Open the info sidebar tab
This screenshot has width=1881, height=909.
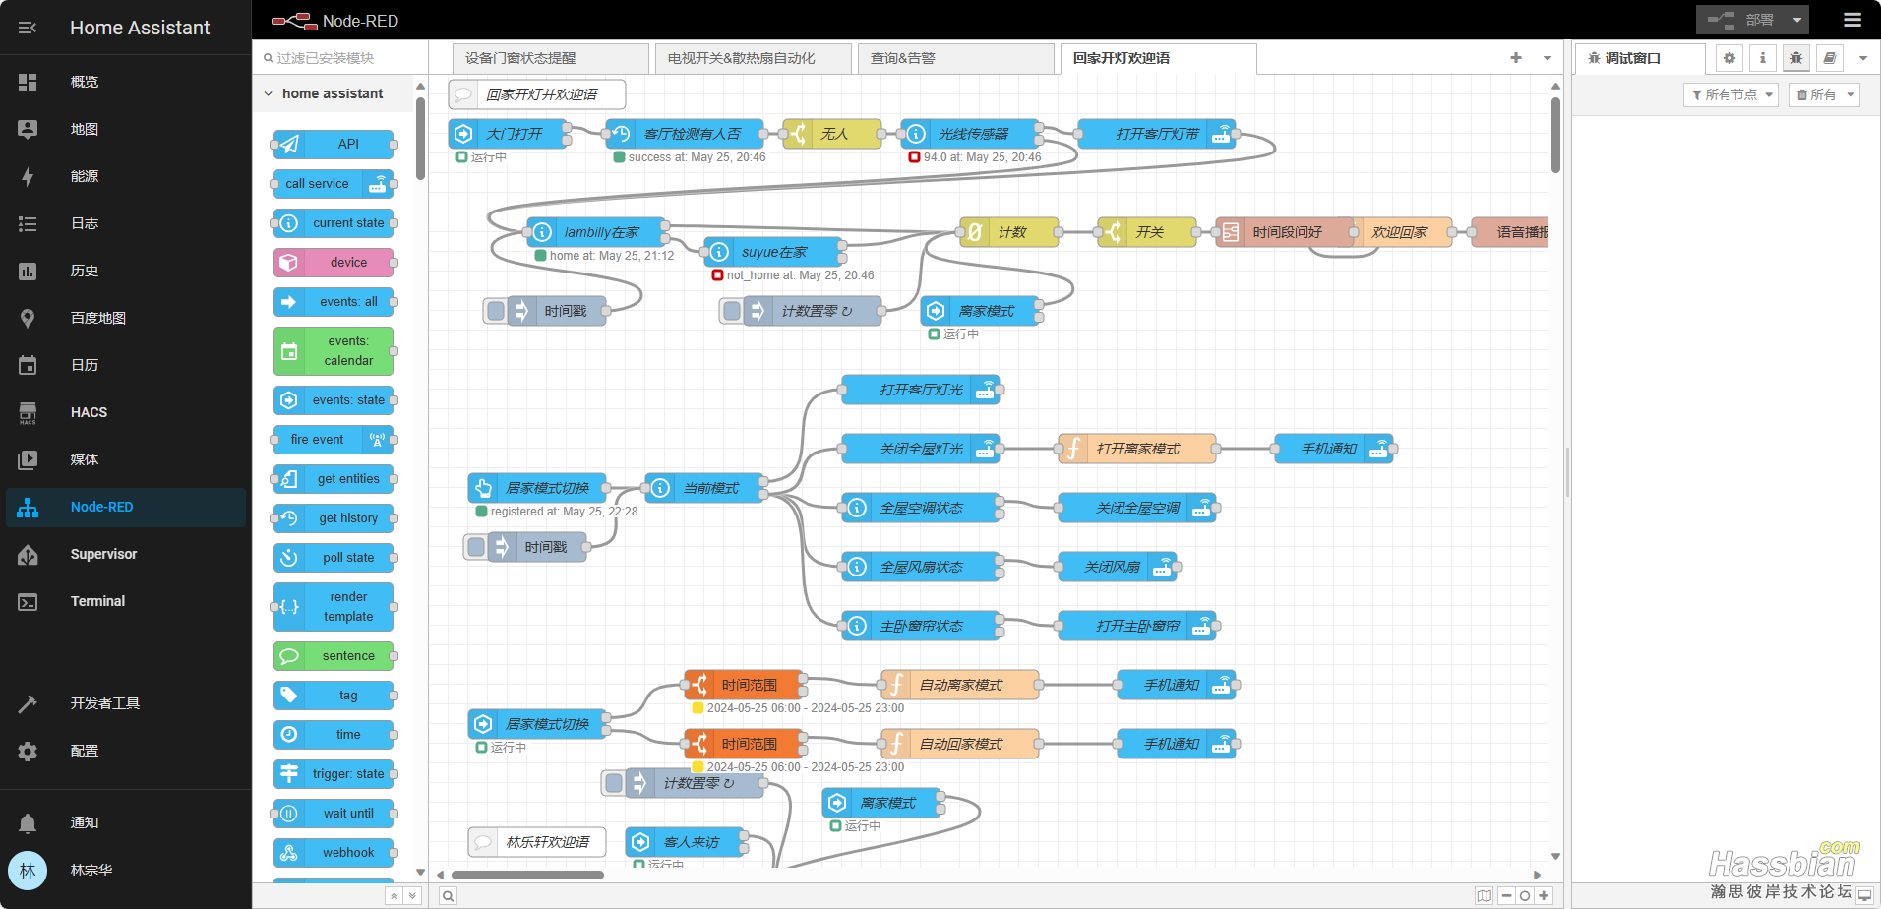tap(1763, 58)
